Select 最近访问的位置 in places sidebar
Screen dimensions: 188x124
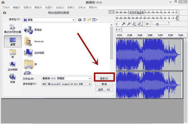click(13, 29)
